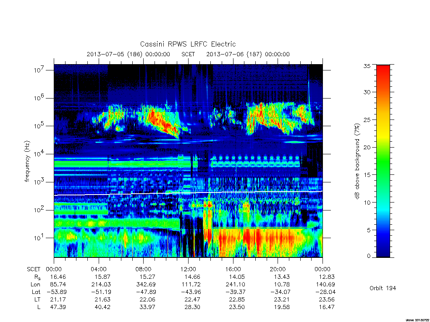This screenshot has height=322, width=430.
Task: Click the white line trace across the spectrogram
Action: click(188, 193)
